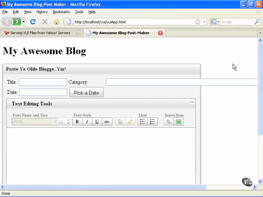The height and width of the screenshot is (197, 263).
Task: Go to the Firefox home page
Action: pos(56,21)
